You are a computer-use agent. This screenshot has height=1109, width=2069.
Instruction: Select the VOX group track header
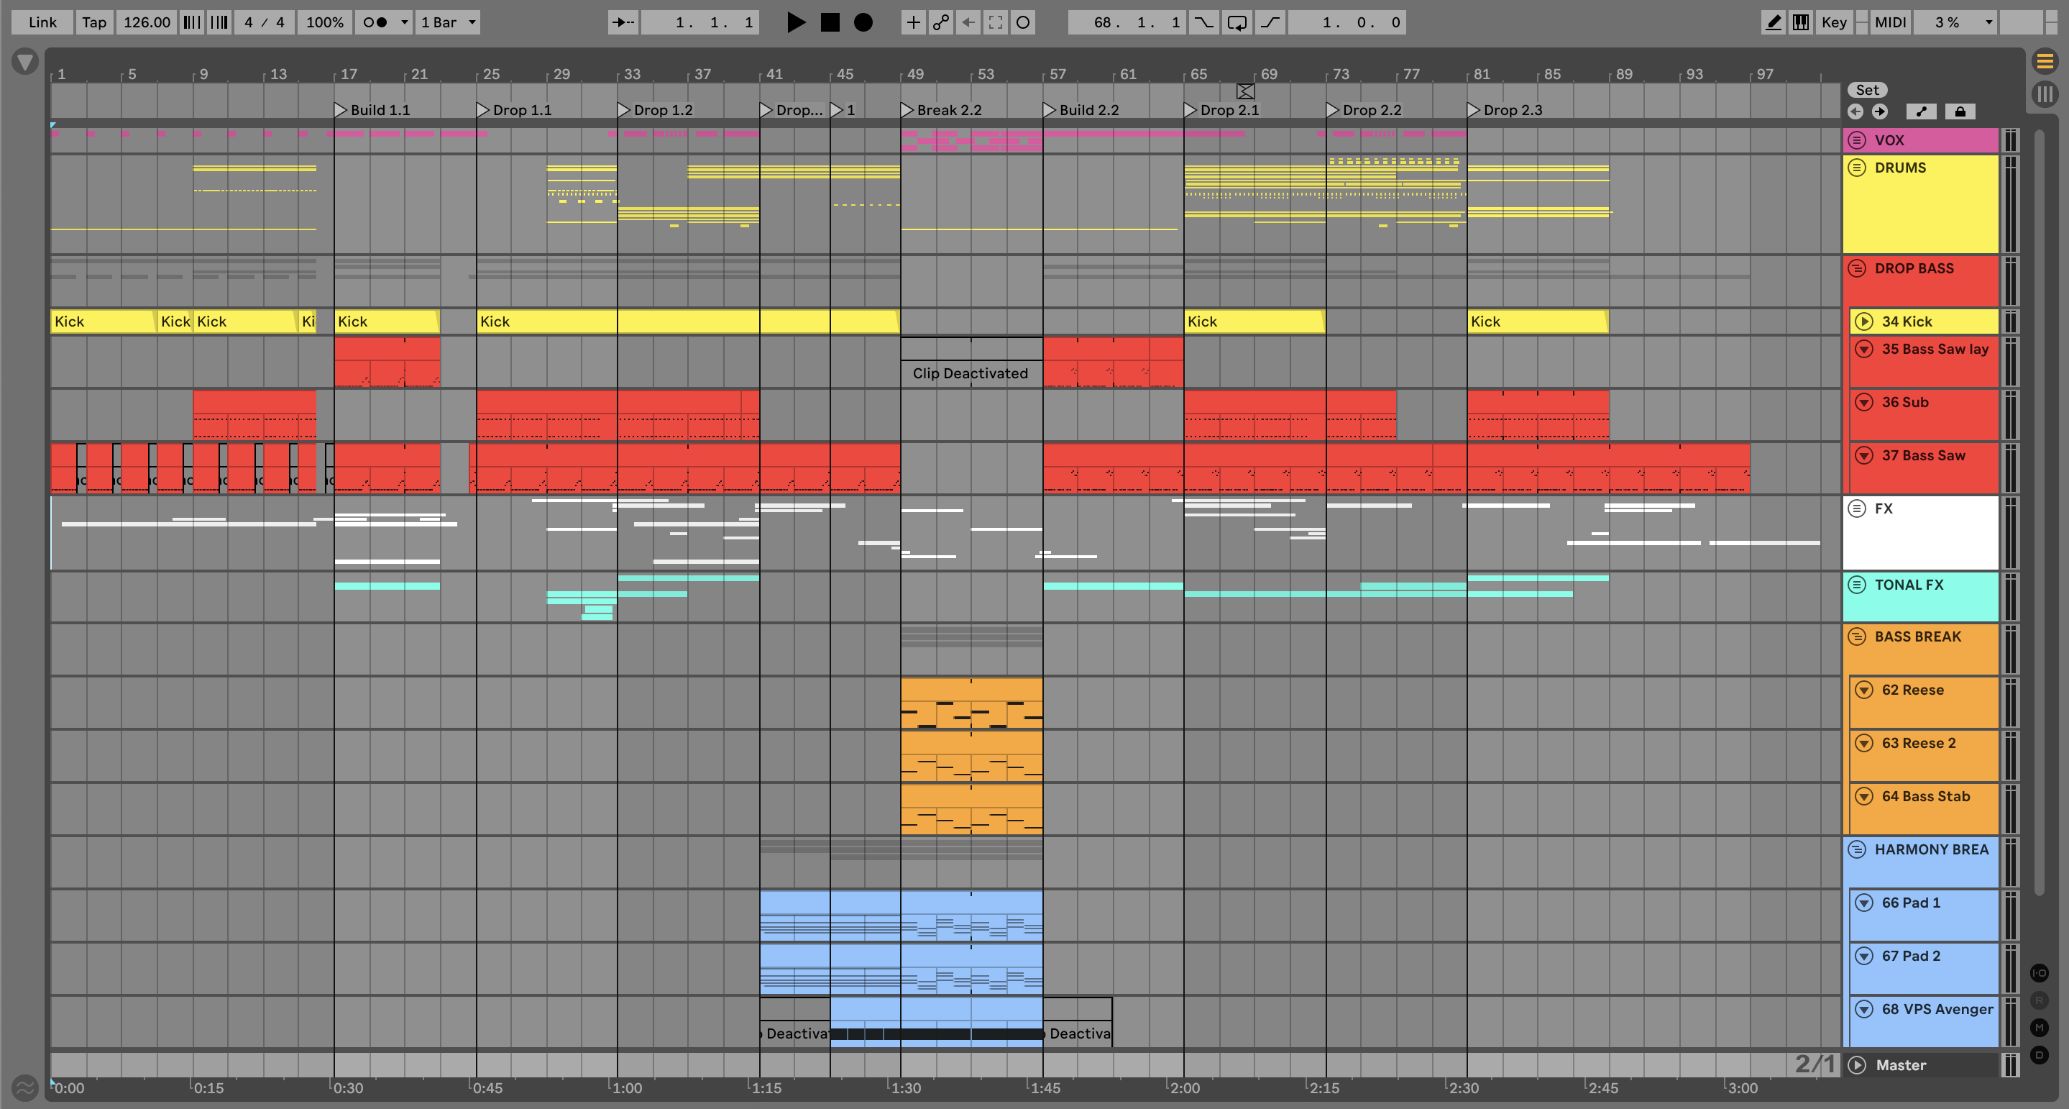(1927, 140)
